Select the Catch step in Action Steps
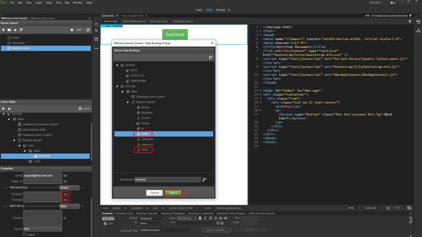The image size is (422, 237). point(37,161)
